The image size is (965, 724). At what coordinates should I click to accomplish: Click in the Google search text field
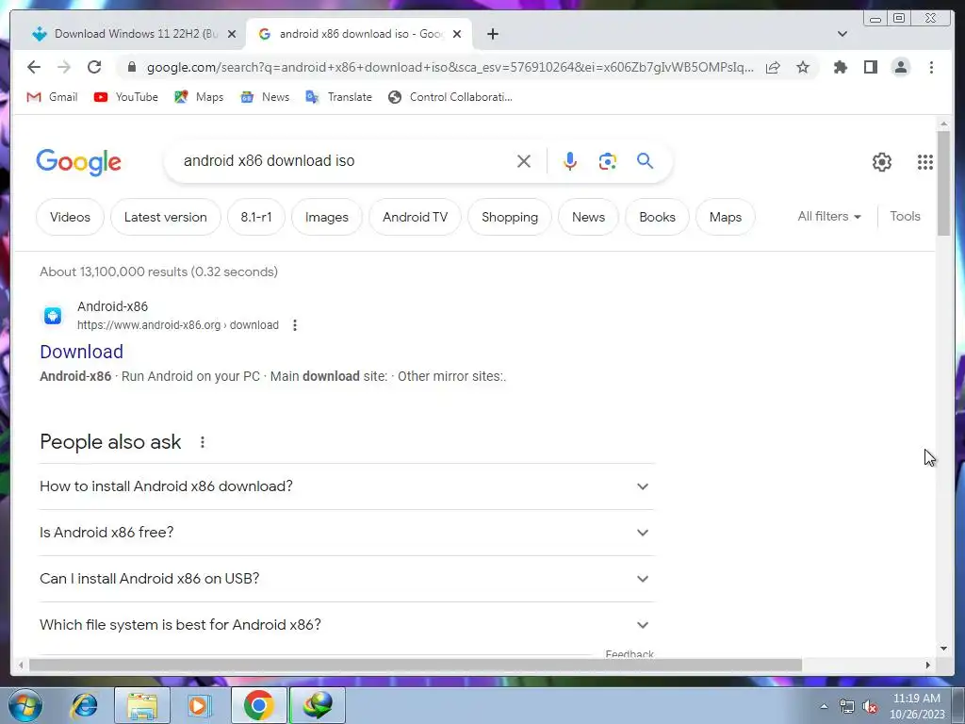345,160
